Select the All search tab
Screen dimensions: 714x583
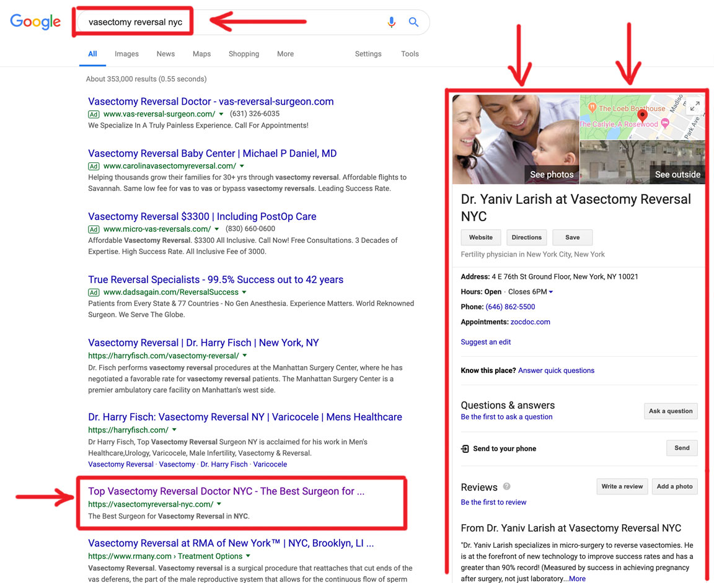92,54
